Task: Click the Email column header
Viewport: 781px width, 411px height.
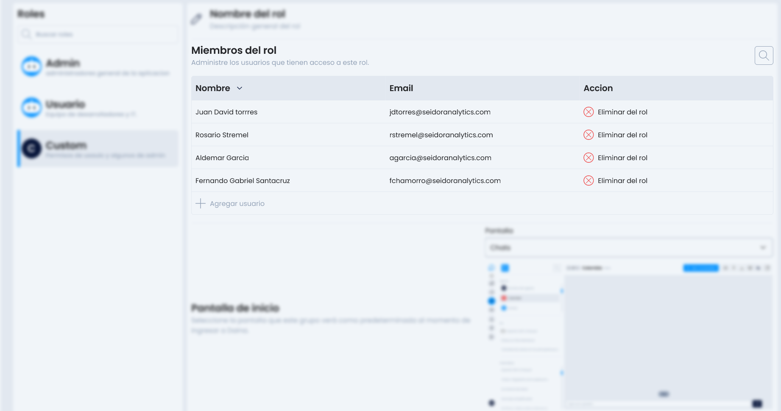Action: [x=401, y=88]
